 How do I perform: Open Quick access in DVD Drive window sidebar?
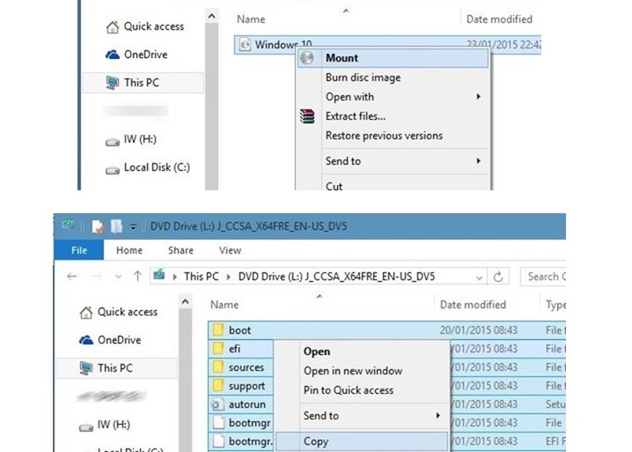119,312
